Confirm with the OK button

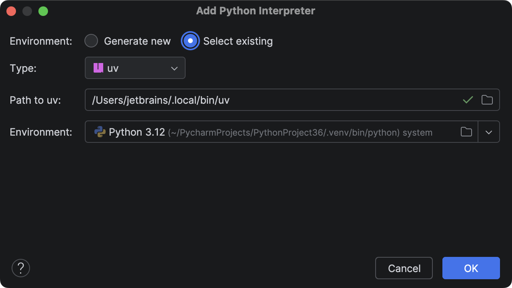point(471,268)
